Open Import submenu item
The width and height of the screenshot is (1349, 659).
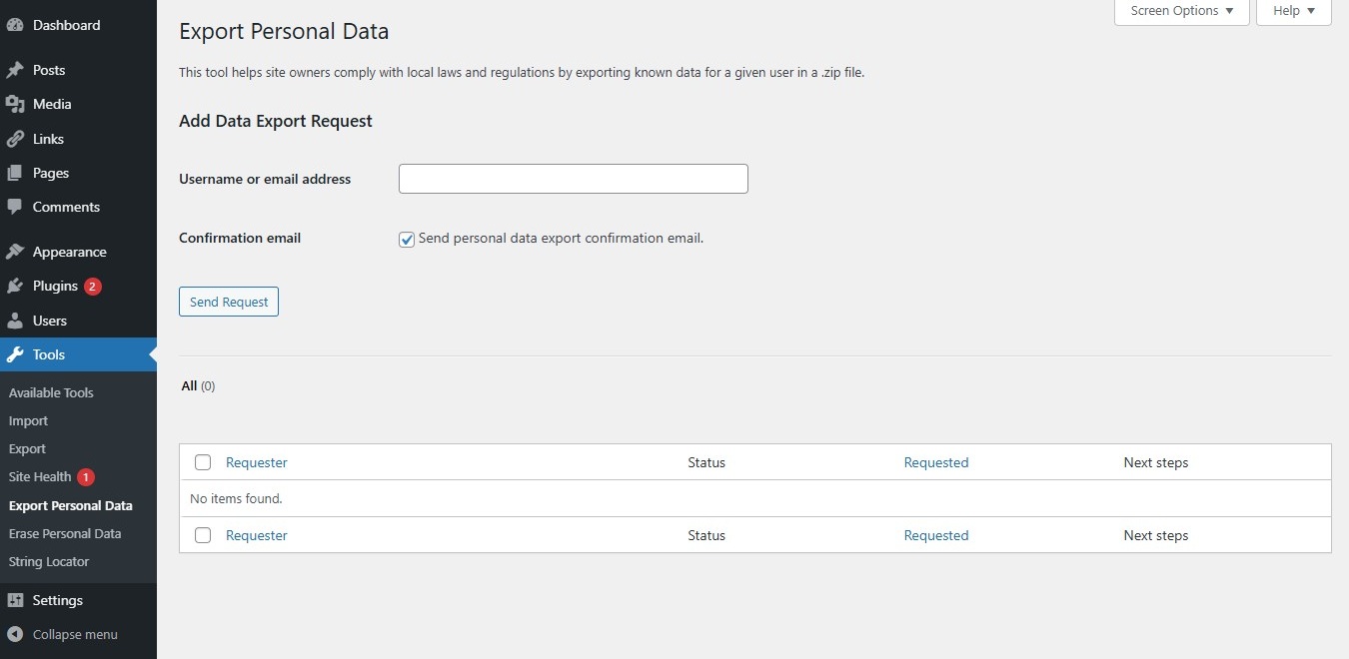(28, 420)
